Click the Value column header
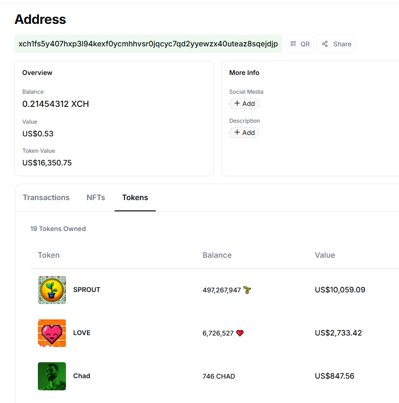Viewport: 399px width, 403px height. (x=325, y=255)
